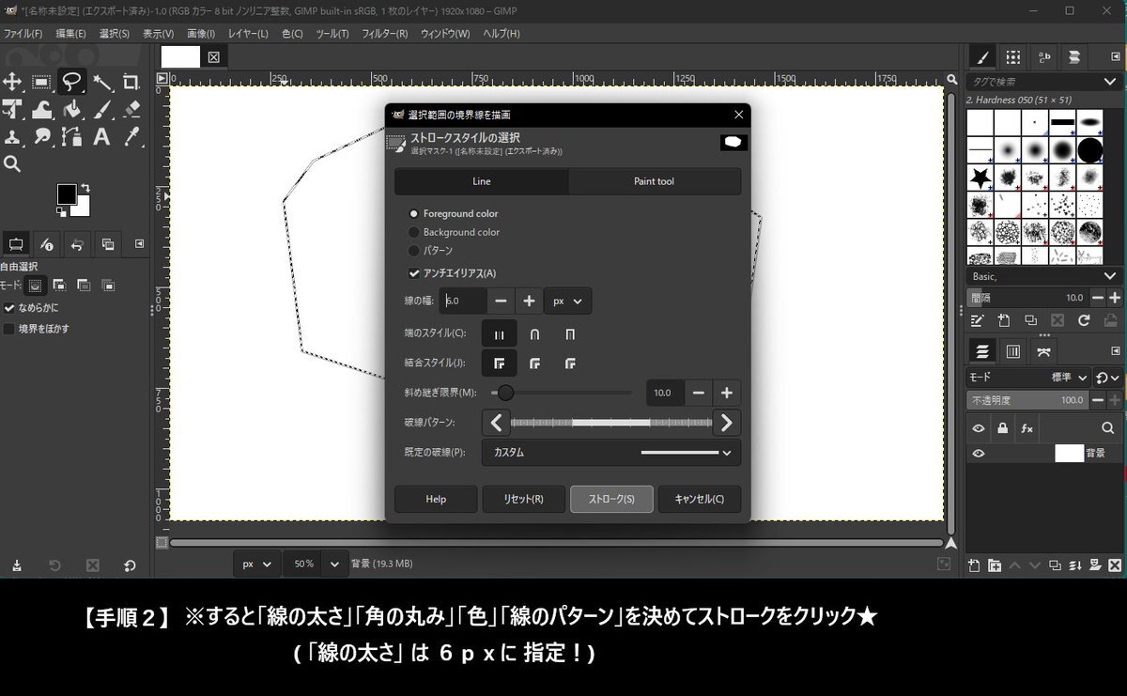The height and width of the screenshot is (696, 1127).
Task: Click the 線の幅 value field
Action: (x=464, y=302)
